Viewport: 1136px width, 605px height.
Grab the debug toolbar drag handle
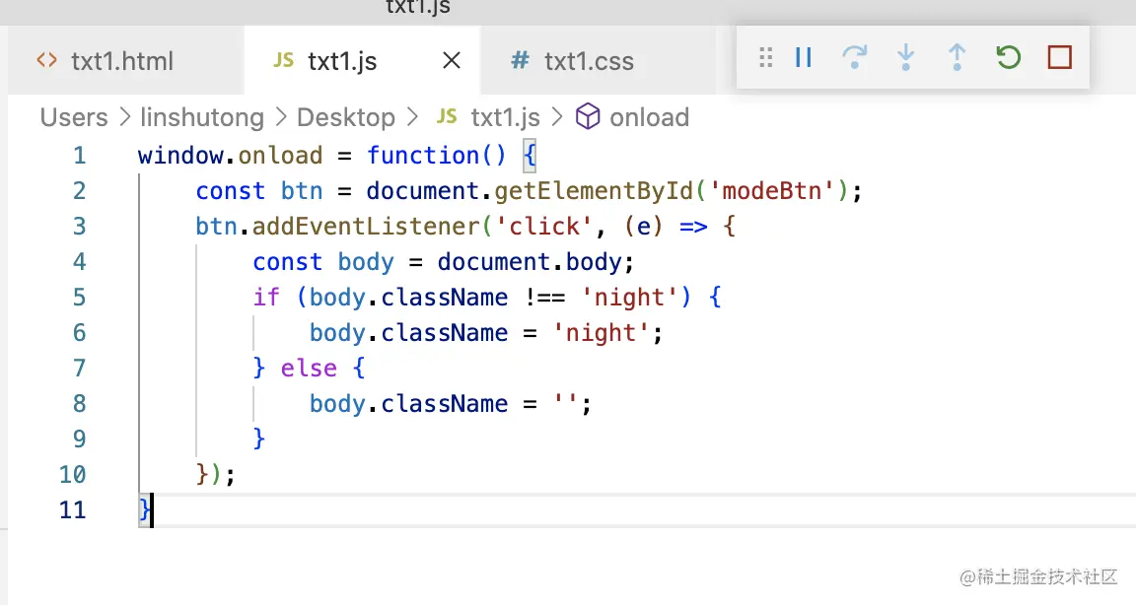(x=766, y=57)
